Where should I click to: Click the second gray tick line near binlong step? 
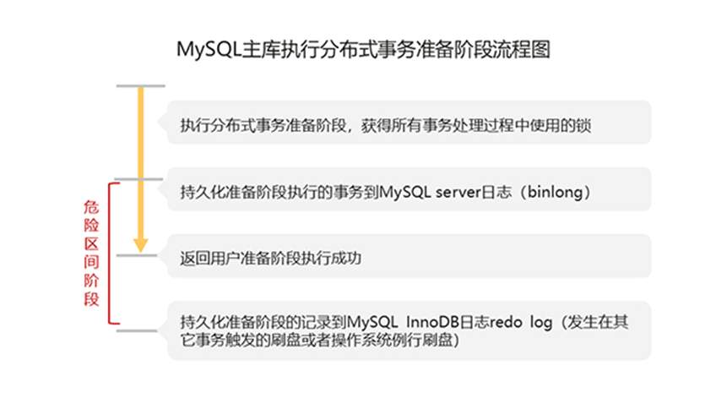138,179
